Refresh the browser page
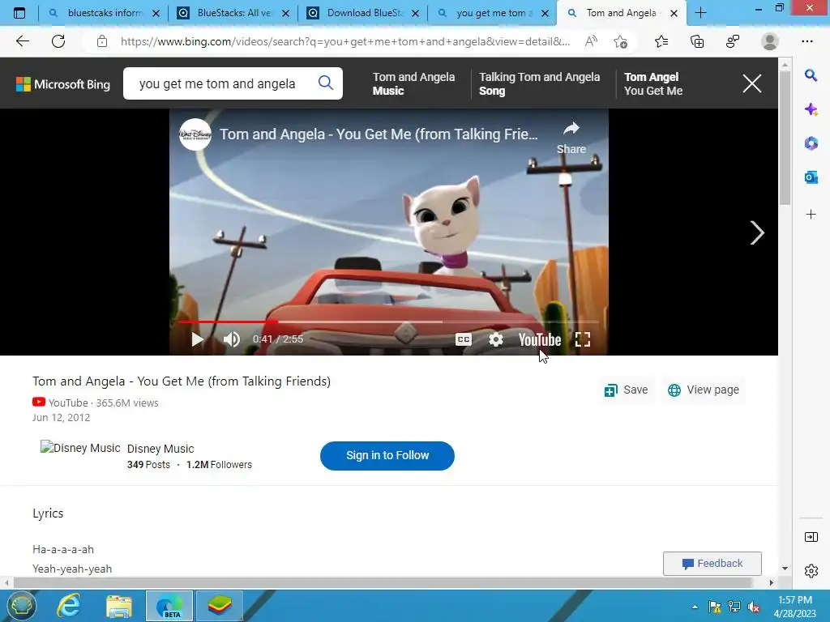830x622 pixels. point(58,41)
